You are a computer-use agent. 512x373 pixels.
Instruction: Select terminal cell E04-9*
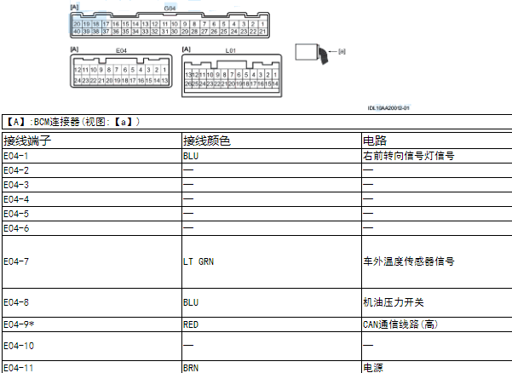click(92, 324)
